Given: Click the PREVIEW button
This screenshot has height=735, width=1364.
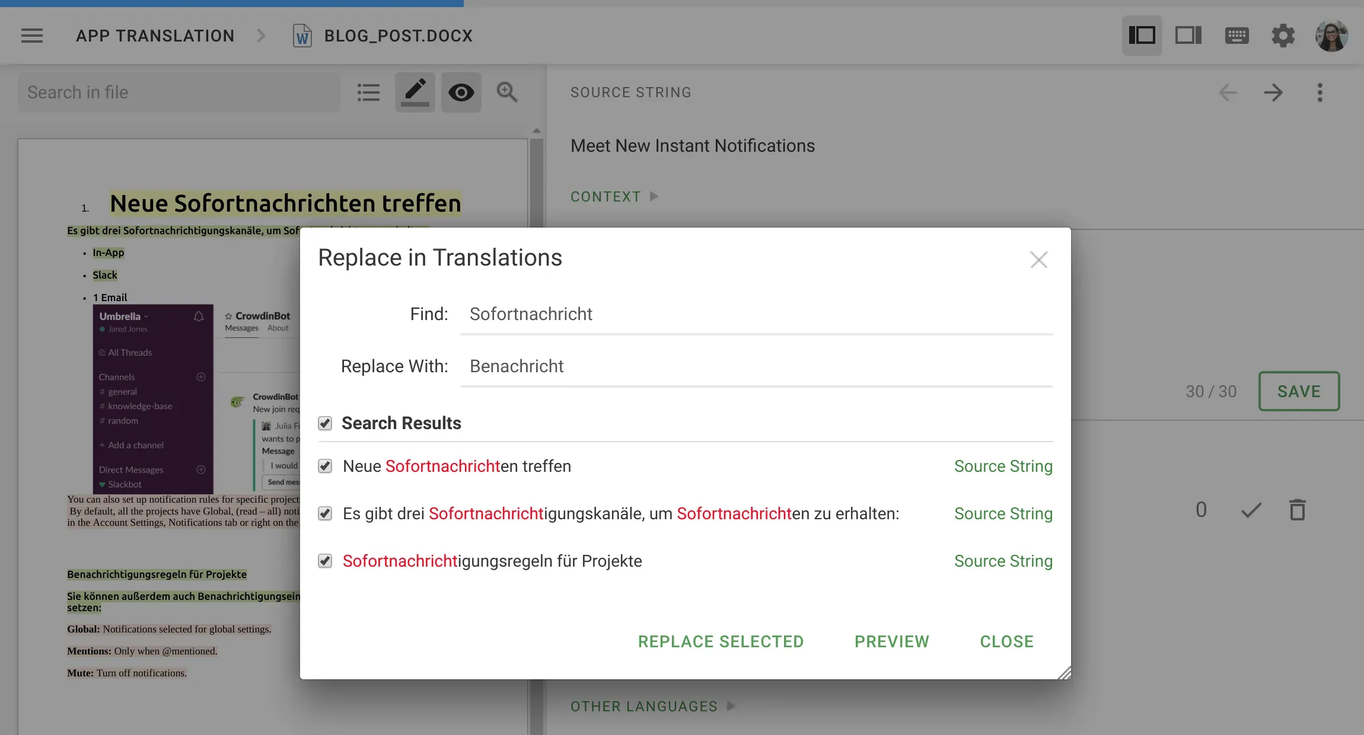Looking at the screenshot, I should tap(891, 641).
